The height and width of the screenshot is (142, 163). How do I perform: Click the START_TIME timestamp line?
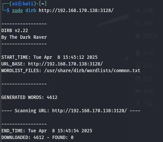click(x=49, y=57)
